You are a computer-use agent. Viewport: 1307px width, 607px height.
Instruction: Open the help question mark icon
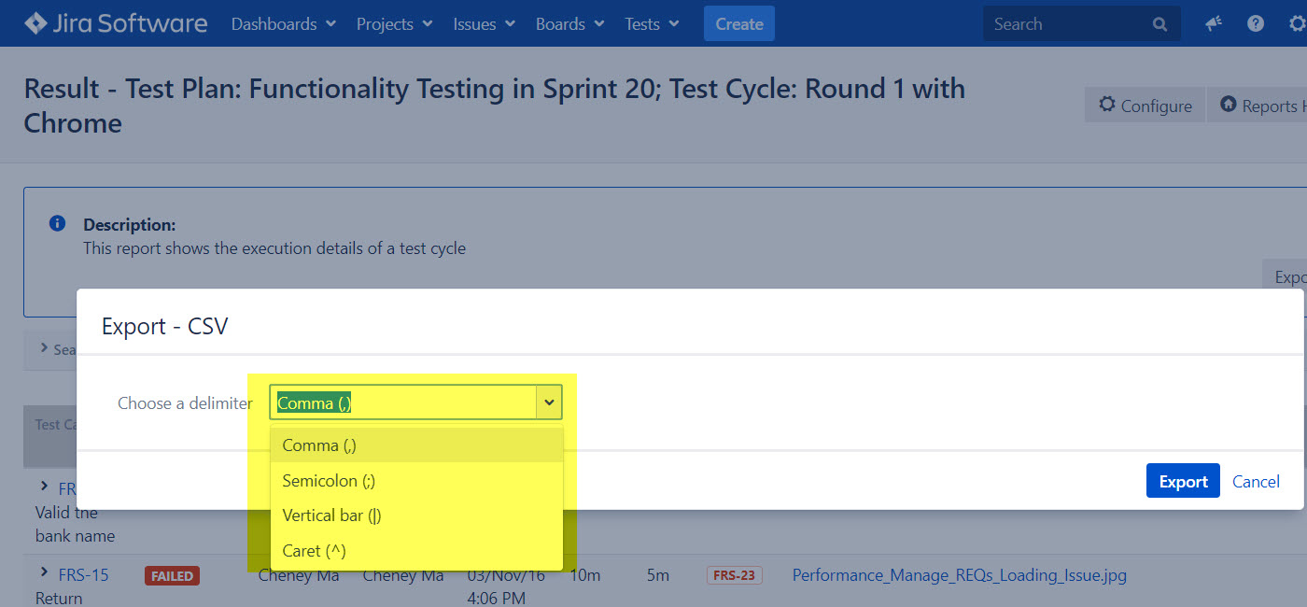[x=1256, y=24]
